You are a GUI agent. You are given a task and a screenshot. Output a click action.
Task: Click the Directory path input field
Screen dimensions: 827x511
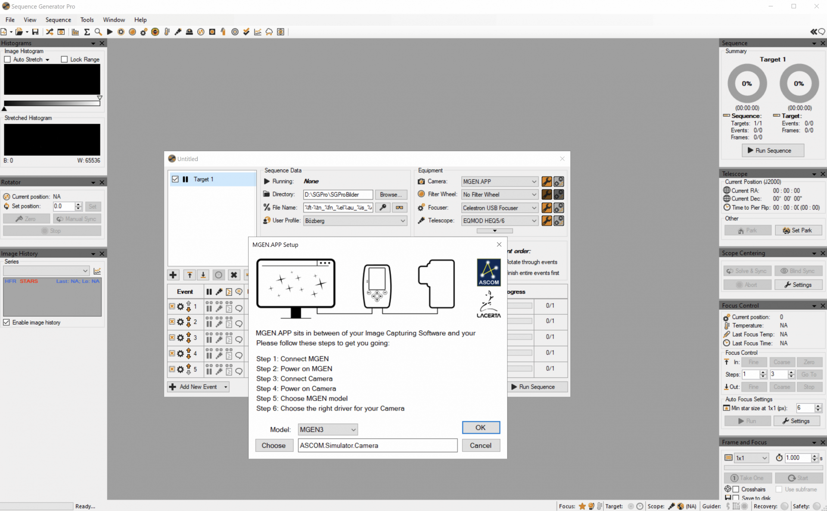[x=338, y=195]
